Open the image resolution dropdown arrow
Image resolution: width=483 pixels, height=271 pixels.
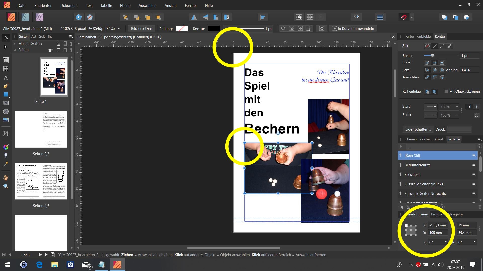coord(118,29)
